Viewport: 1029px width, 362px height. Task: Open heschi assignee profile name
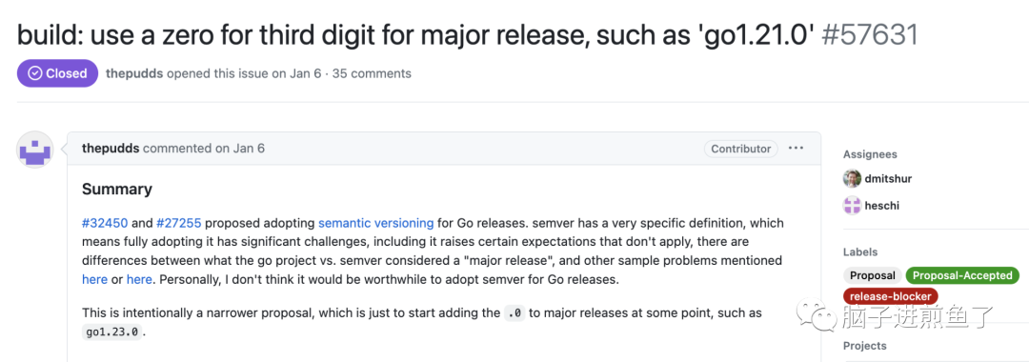pos(882,205)
